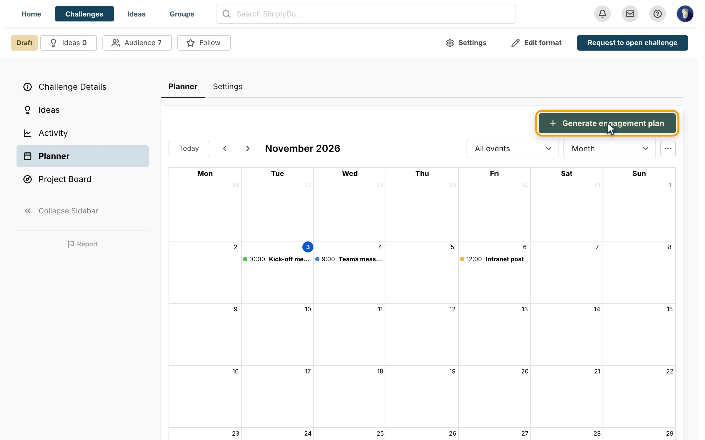Open Project Board in the sidebar
Image resolution: width=705 pixels, height=440 pixels.
click(x=82, y=179)
